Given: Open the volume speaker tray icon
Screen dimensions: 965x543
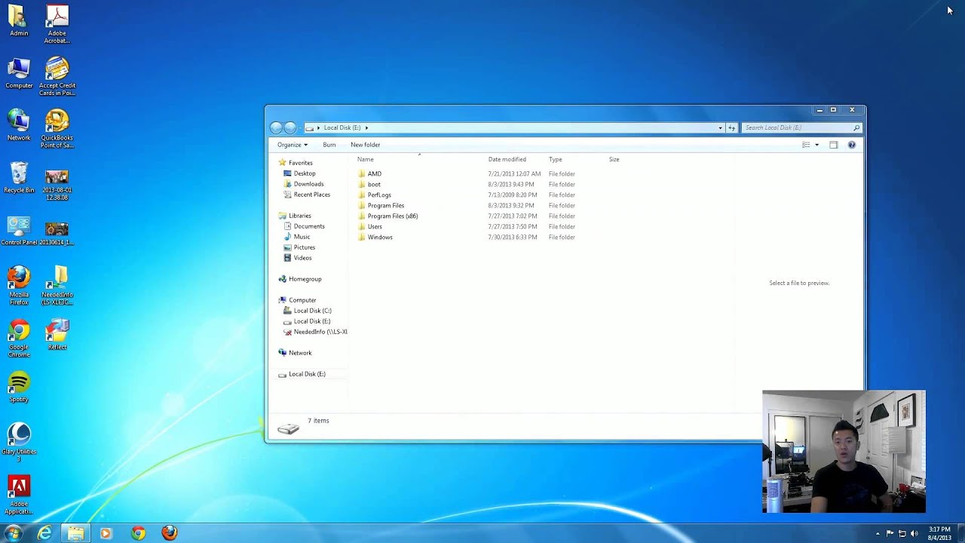Looking at the screenshot, I should (914, 533).
